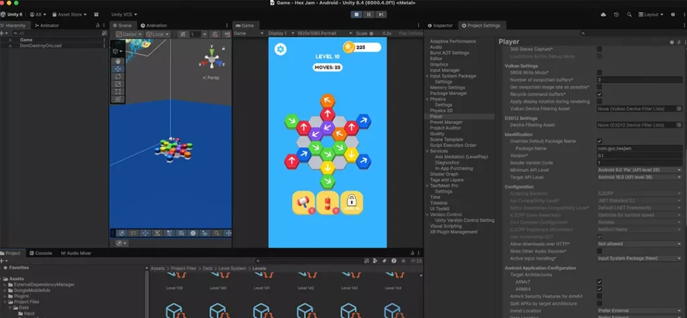
Task: Open the Layout dropdown in top toolbar
Action: [651, 15]
